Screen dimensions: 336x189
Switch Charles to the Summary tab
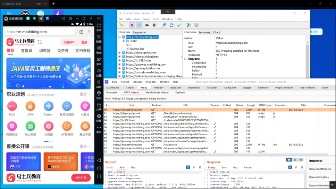coord(204,32)
